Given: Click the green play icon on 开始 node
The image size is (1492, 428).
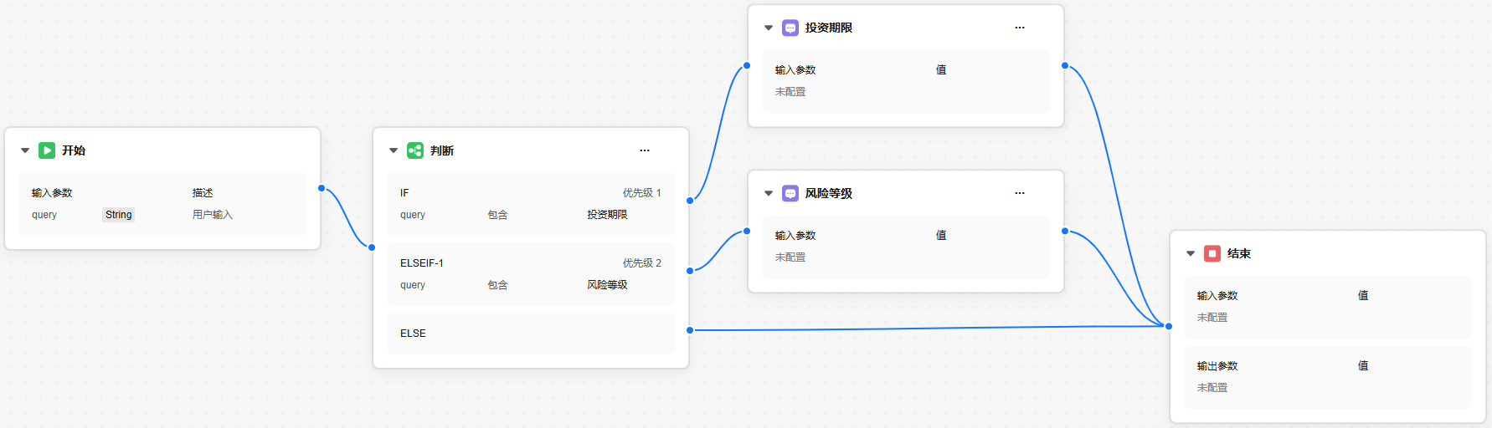Looking at the screenshot, I should click(x=47, y=150).
